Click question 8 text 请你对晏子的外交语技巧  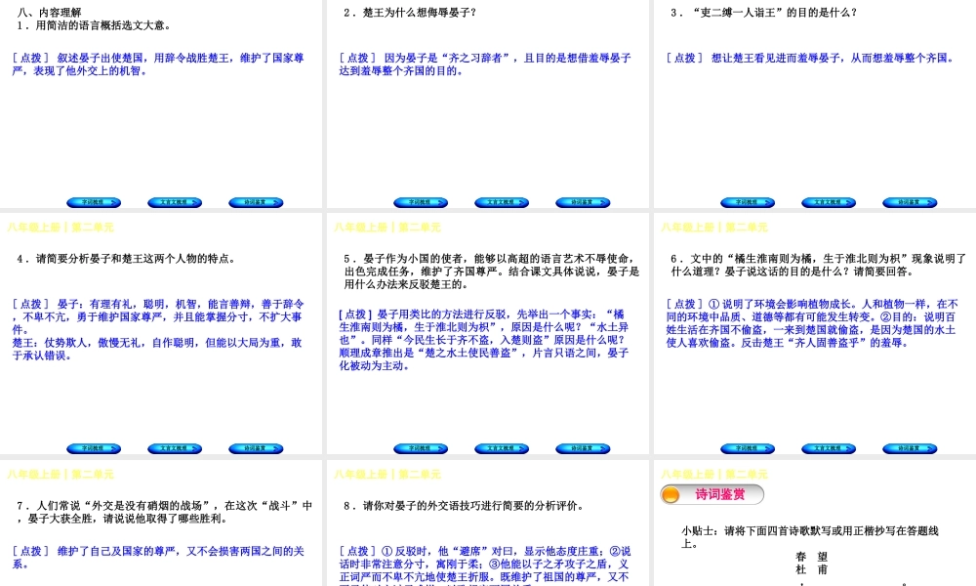465,506
